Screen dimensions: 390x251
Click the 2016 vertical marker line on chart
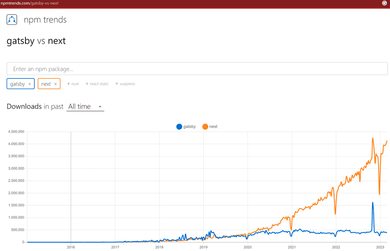coord(71,183)
